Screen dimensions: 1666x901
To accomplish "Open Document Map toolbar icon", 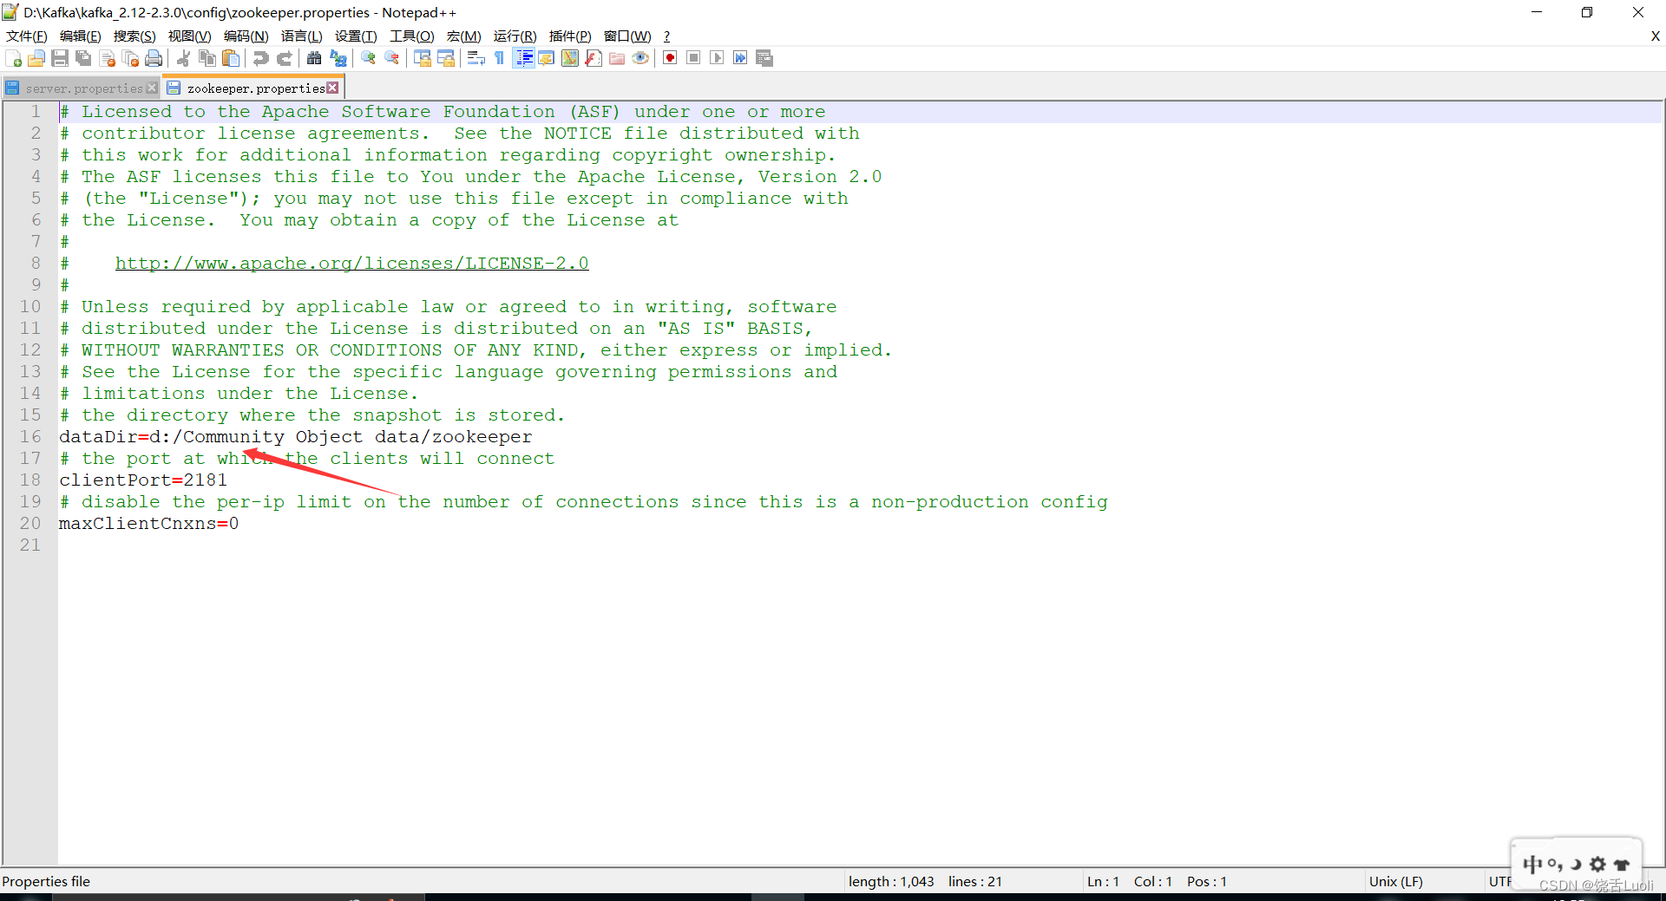I will (570, 58).
